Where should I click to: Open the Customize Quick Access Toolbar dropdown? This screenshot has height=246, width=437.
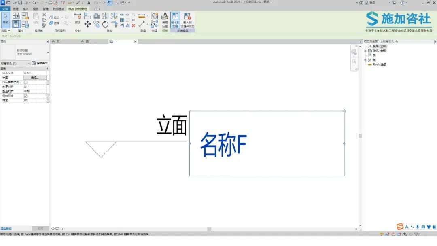pyautogui.click(x=129, y=2)
